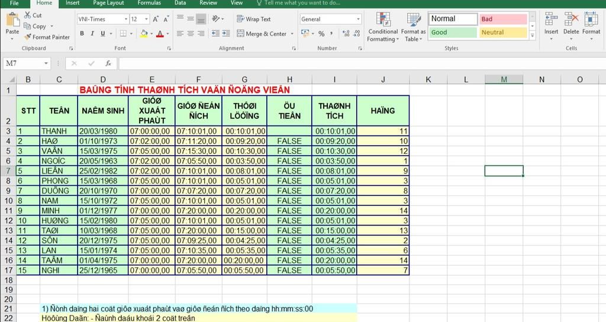Expand the cell Styles gallery
The width and height of the screenshot is (606, 322).
(533, 35)
